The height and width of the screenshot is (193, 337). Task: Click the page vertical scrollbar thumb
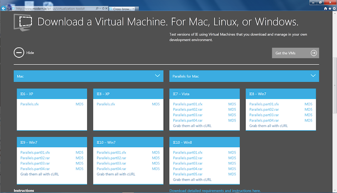[335, 85]
